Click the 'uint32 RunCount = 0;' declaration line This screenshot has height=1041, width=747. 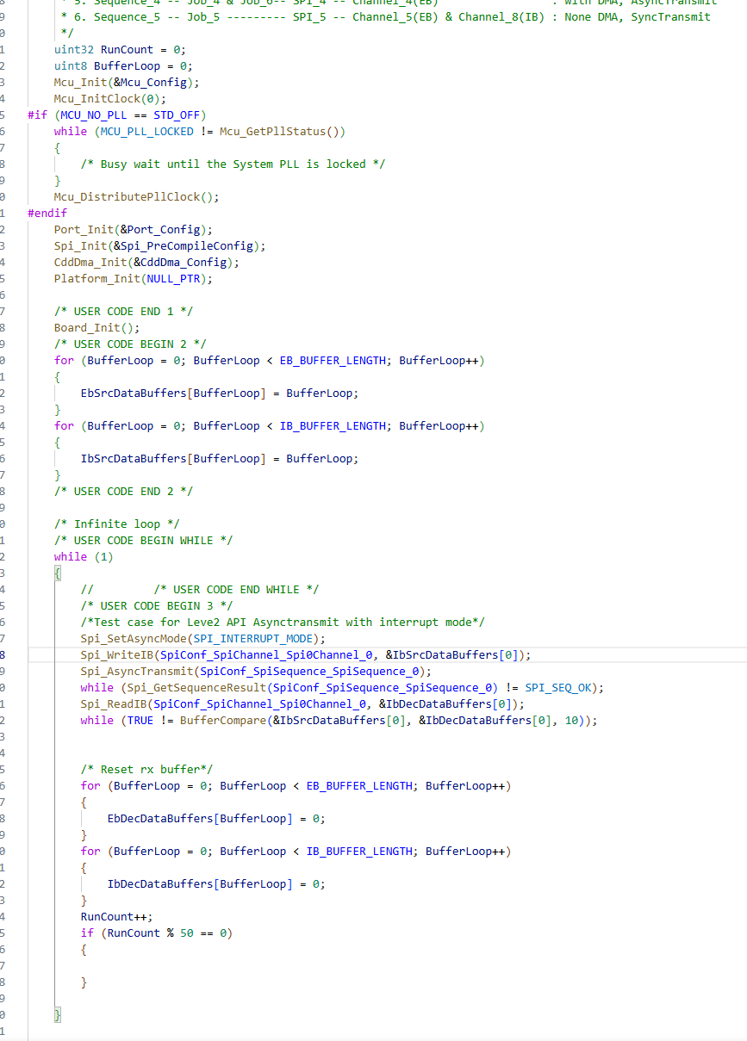pos(120,49)
